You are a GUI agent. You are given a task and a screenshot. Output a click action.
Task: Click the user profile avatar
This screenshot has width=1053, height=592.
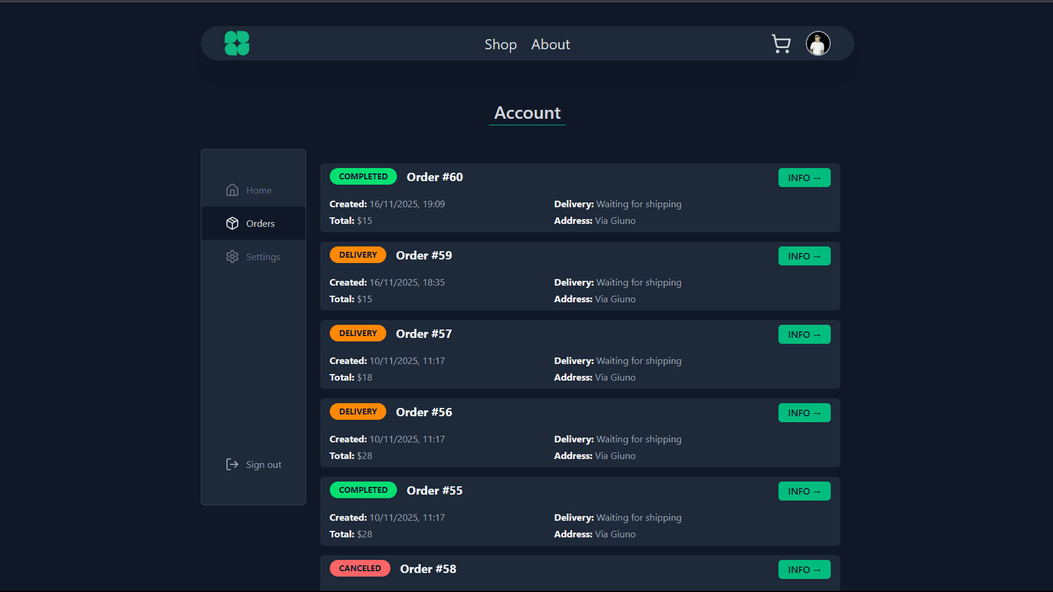818,43
